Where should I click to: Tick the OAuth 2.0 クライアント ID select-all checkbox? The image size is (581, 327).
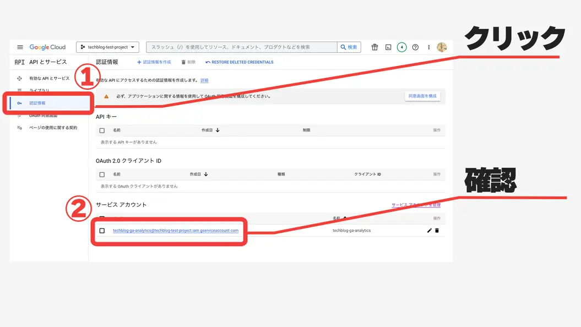(x=102, y=175)
